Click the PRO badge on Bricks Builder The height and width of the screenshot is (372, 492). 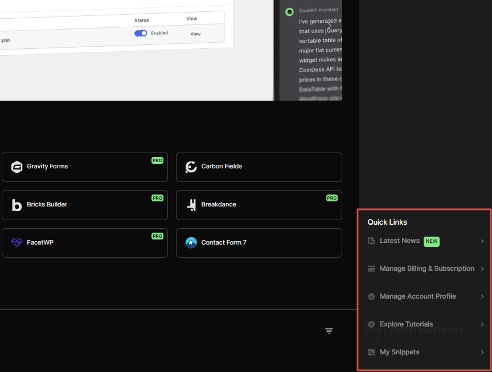(157, 198)
